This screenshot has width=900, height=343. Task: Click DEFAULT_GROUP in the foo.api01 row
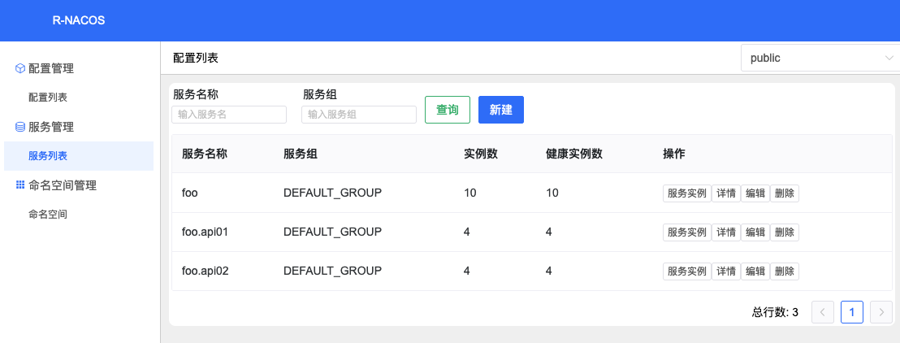(x=332, y=232)
